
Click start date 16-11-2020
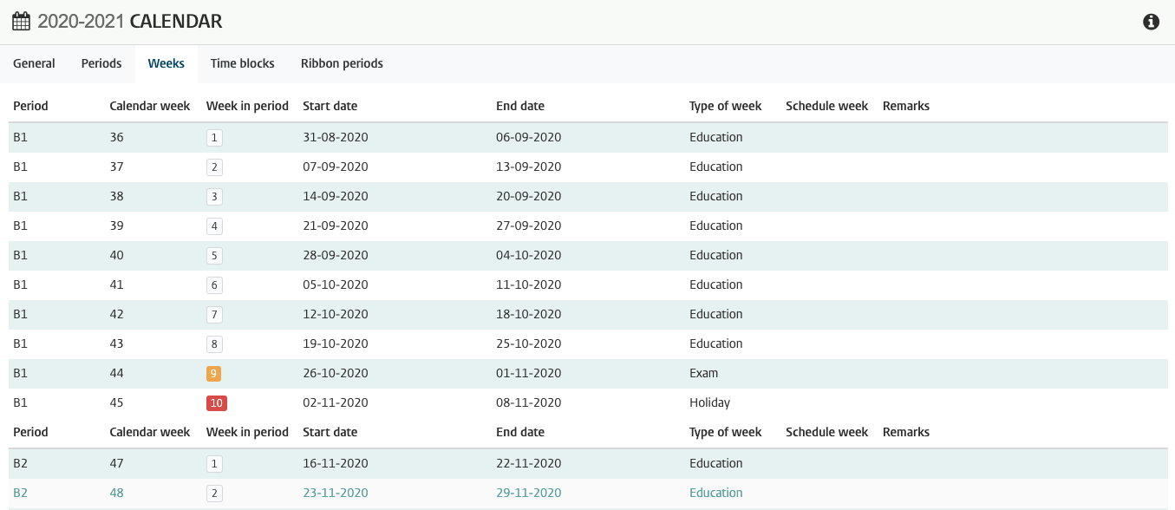tap(336, 463)
